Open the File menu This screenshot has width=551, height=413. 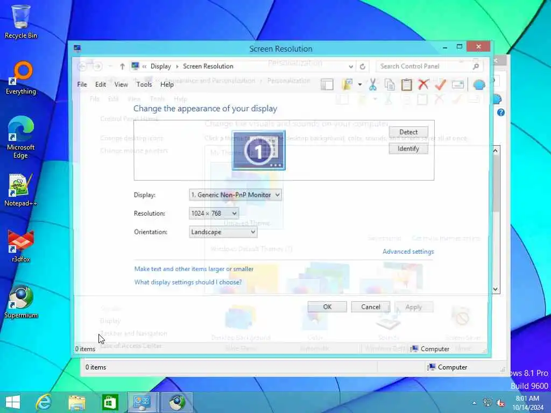click(82, 84)
